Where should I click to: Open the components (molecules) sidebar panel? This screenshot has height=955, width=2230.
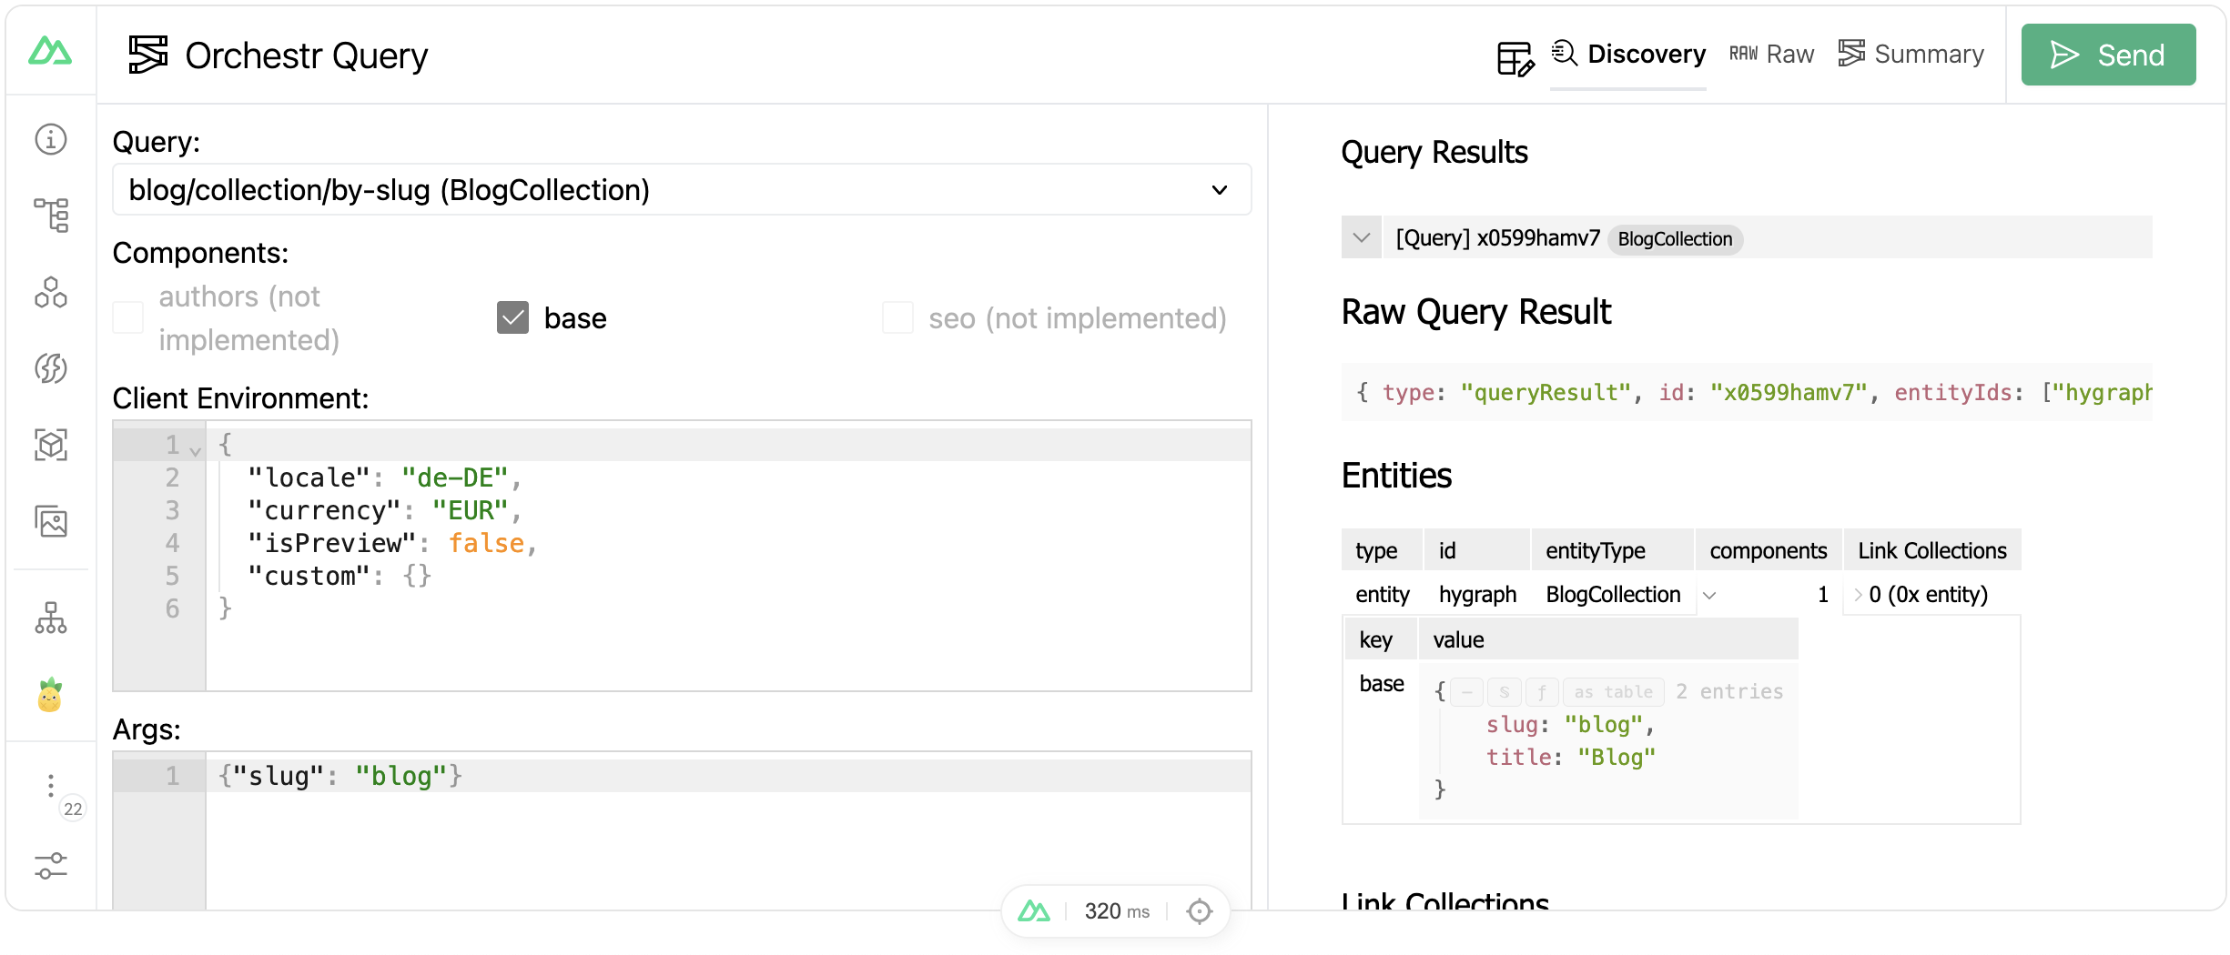[50, 293]
